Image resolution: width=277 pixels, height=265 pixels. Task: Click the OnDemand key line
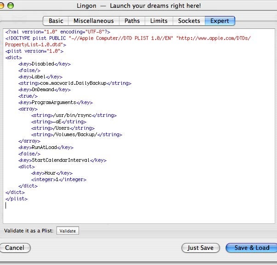click(x=45, y=90)
